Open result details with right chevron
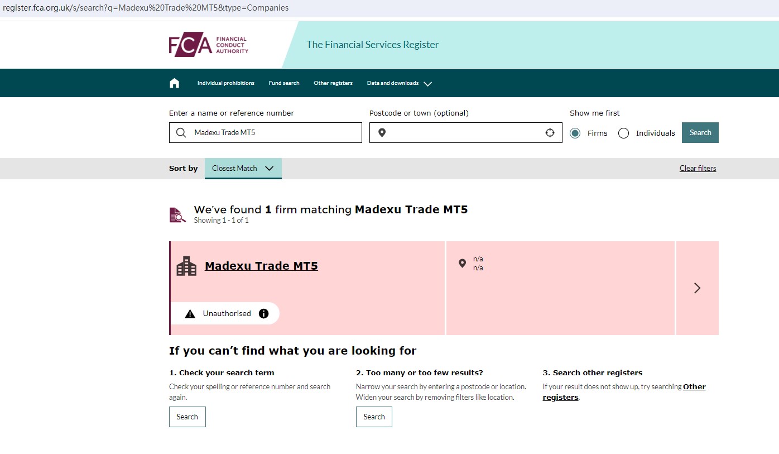The image size is (779, 454). 697,288
